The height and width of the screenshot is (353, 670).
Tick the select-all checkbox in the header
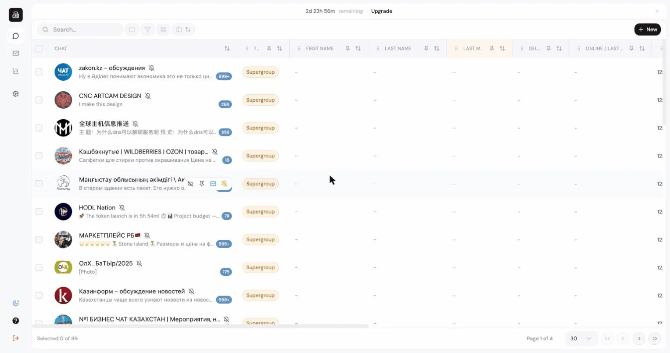pos(39,49)
